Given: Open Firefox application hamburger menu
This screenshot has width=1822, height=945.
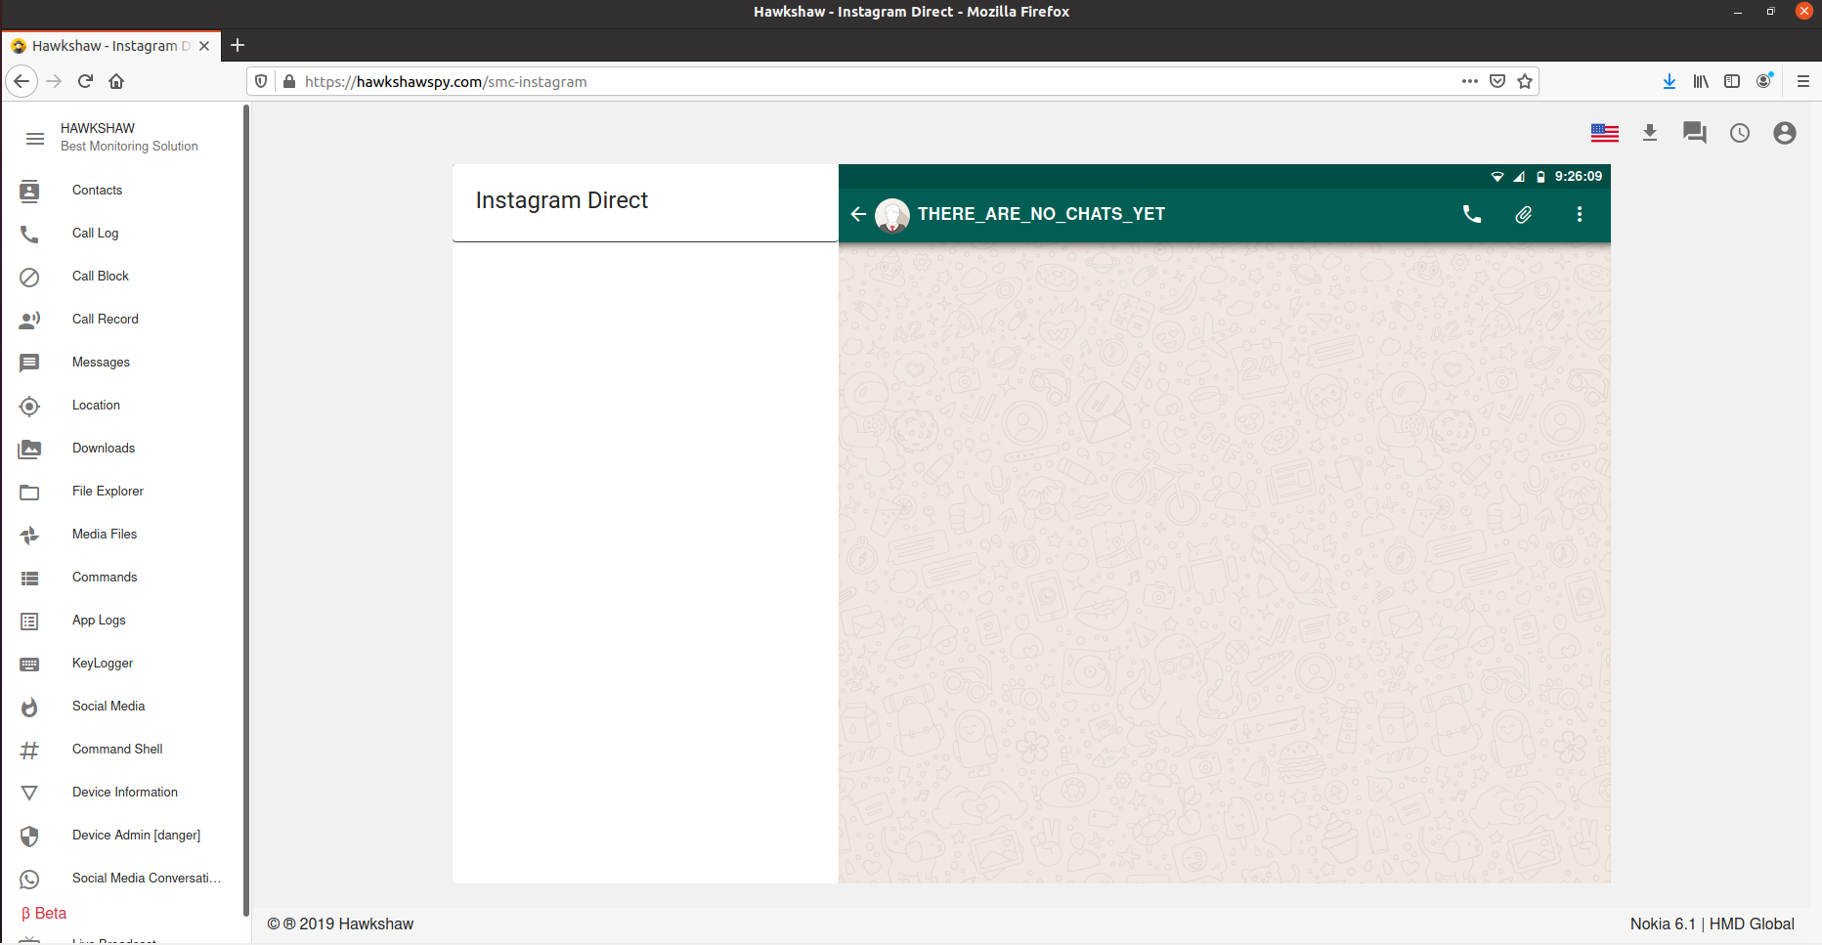Looking at the screenshot, I should [1803, 81].
